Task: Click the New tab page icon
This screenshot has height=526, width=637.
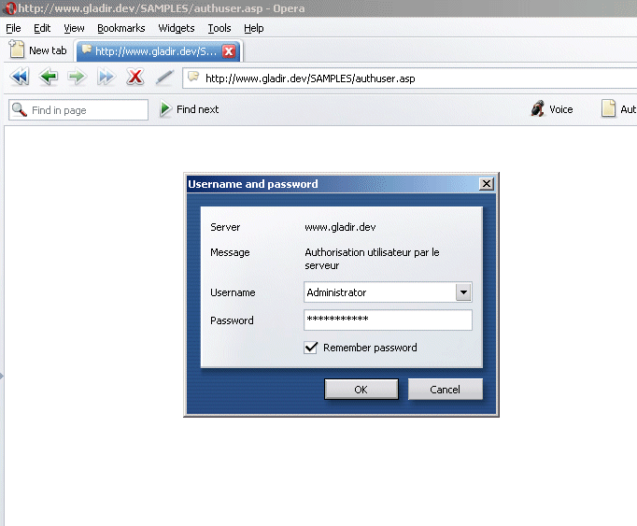Action: click(17, 50)
